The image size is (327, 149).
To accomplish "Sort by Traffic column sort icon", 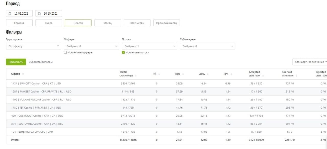I will (x=136, y=76).
